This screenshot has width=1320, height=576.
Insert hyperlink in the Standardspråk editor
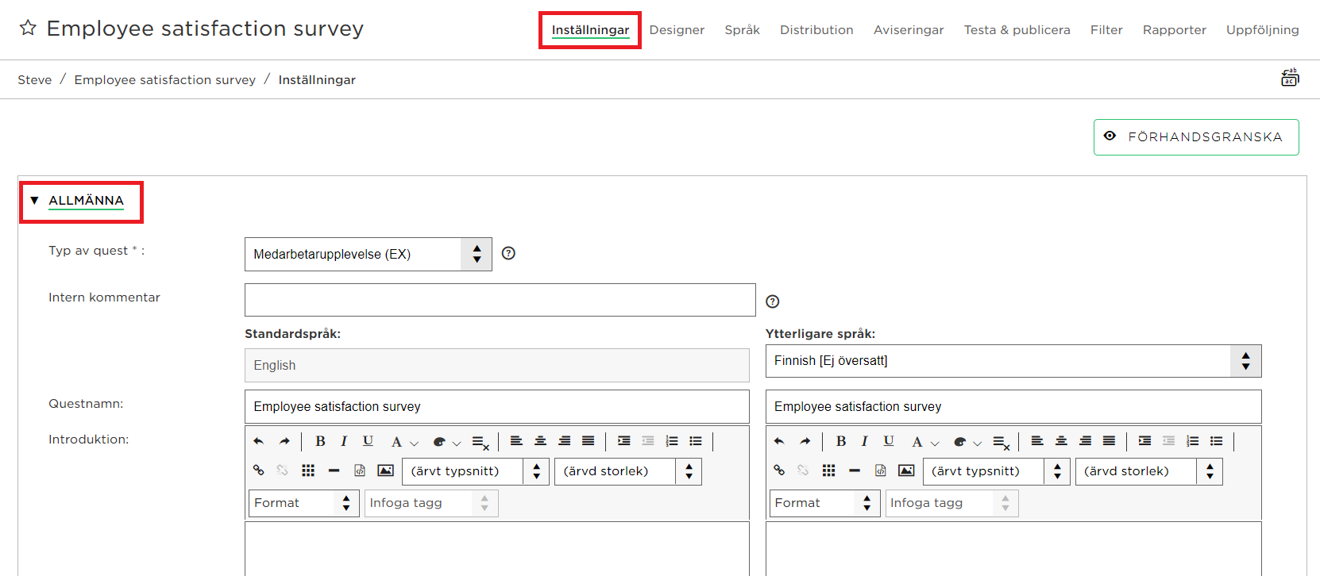pos(258,470)
